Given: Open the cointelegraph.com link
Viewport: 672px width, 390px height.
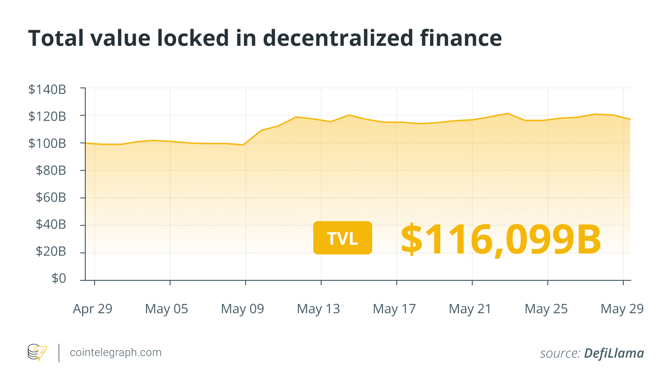Looking at the screenshot, I should click(115, 353).
